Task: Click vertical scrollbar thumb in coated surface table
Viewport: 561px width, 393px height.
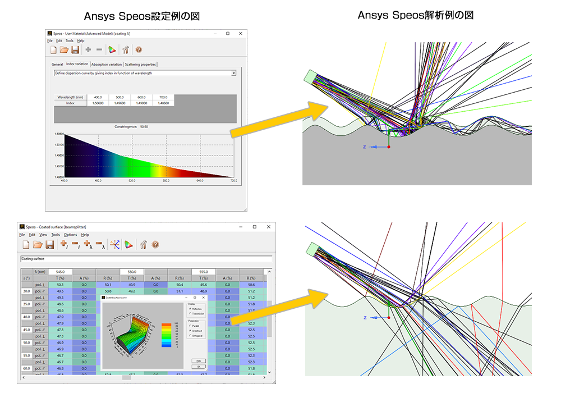Action: coord(269,318)
